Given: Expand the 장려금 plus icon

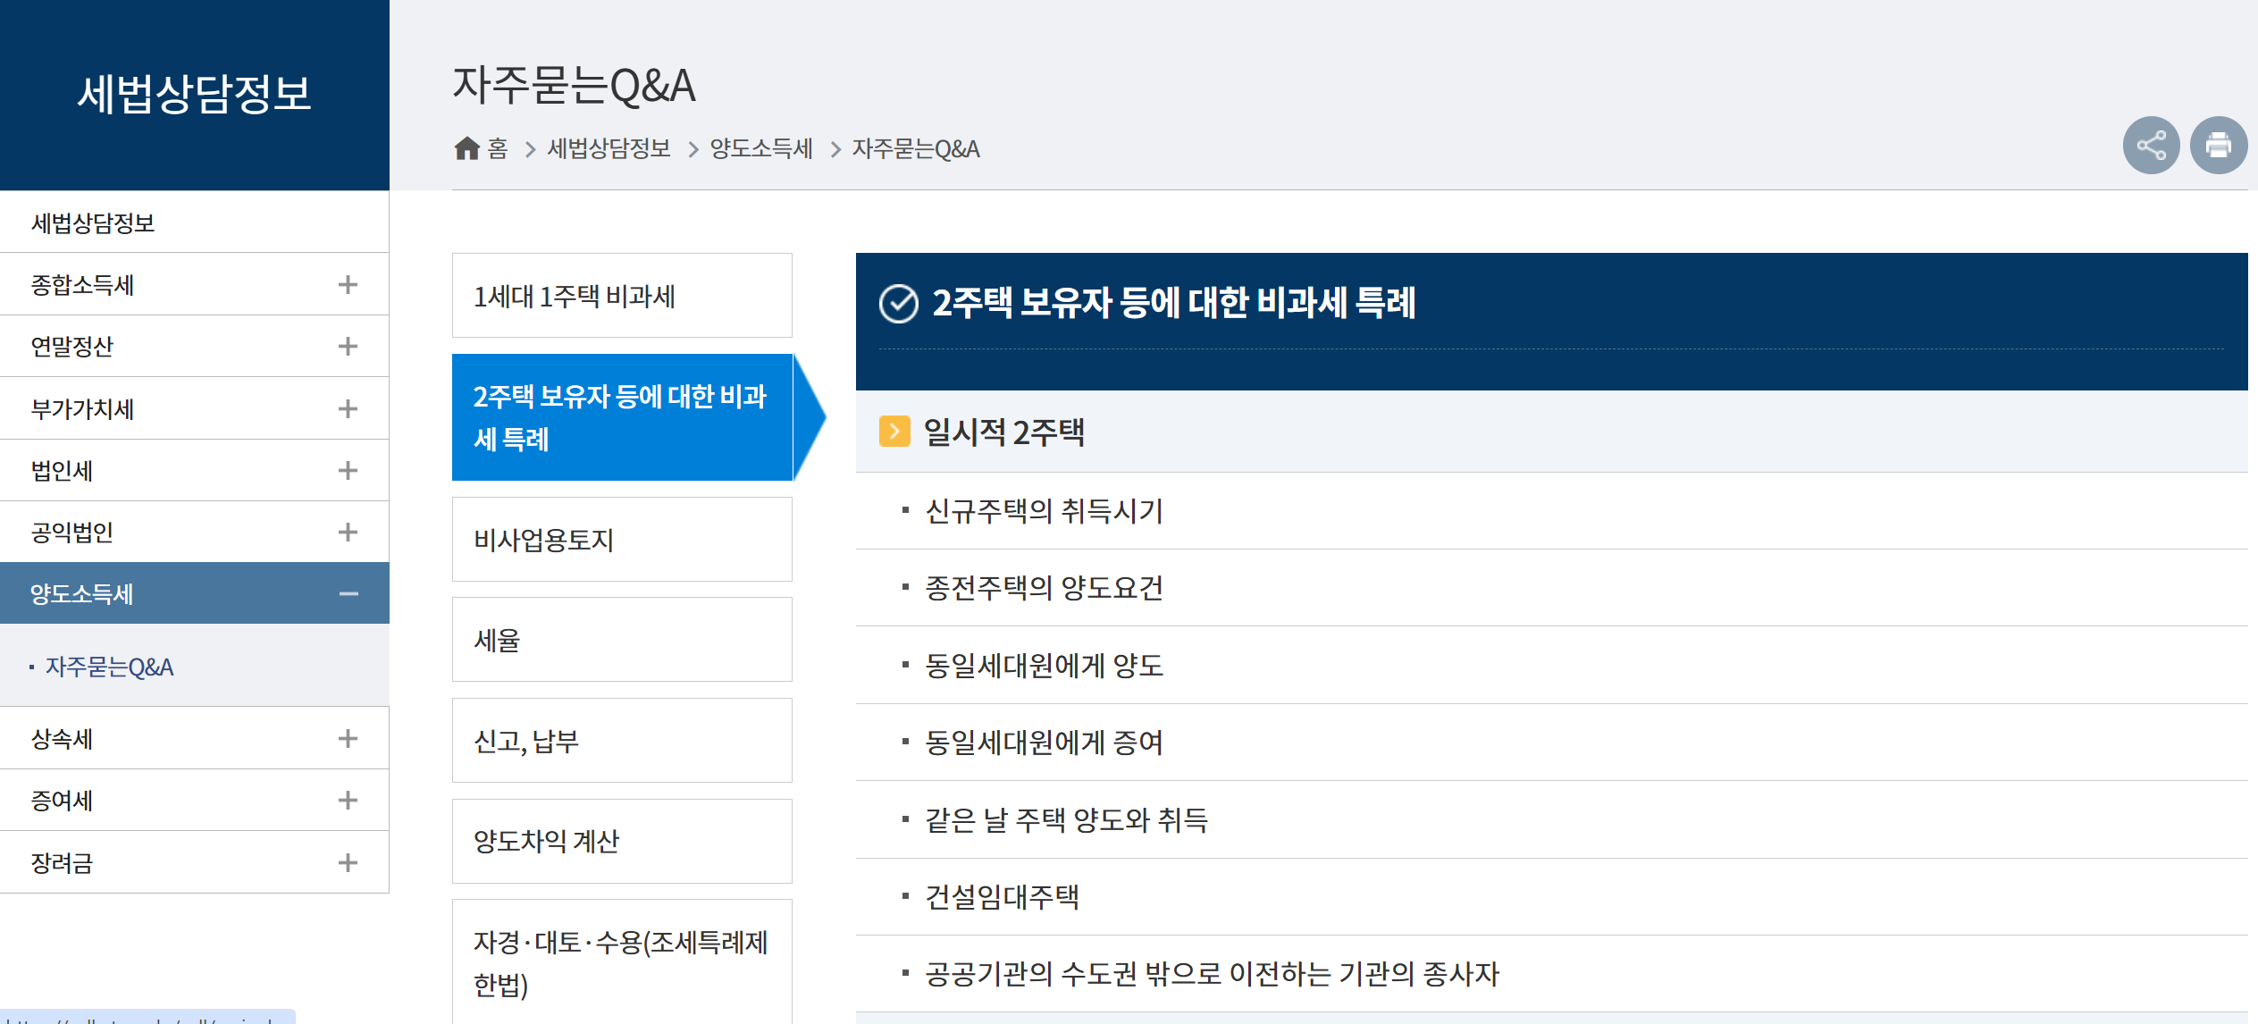Looking at the screenshot, I should (348, 862).
